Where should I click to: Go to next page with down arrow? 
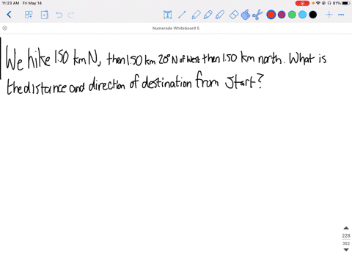[346, 249]
